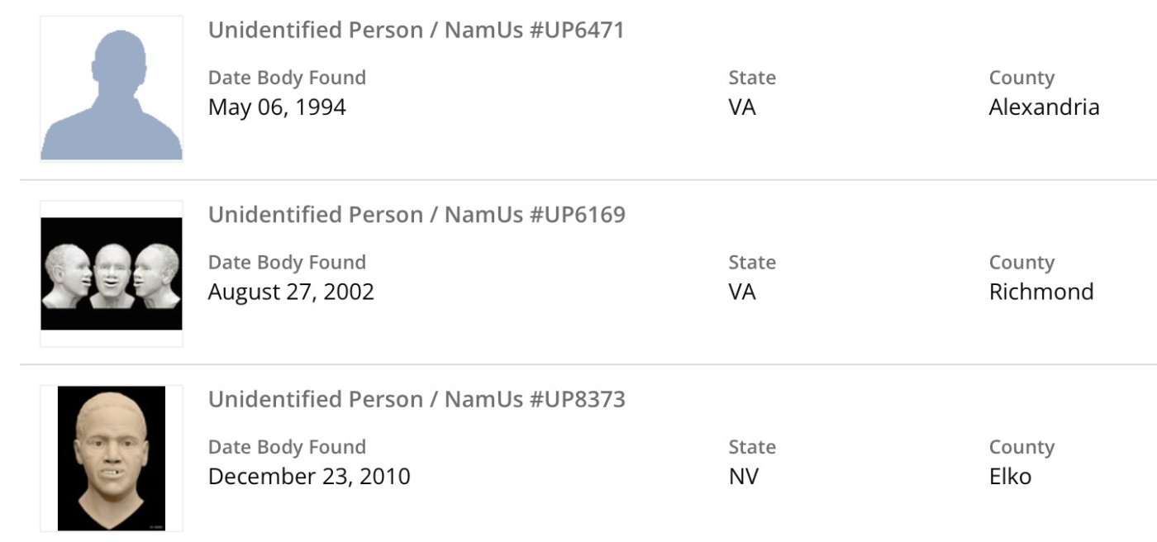This screenshot has height=542, width=1157.
Task: Click the Date Body Found label for UP8373
Action: [287, 447]
